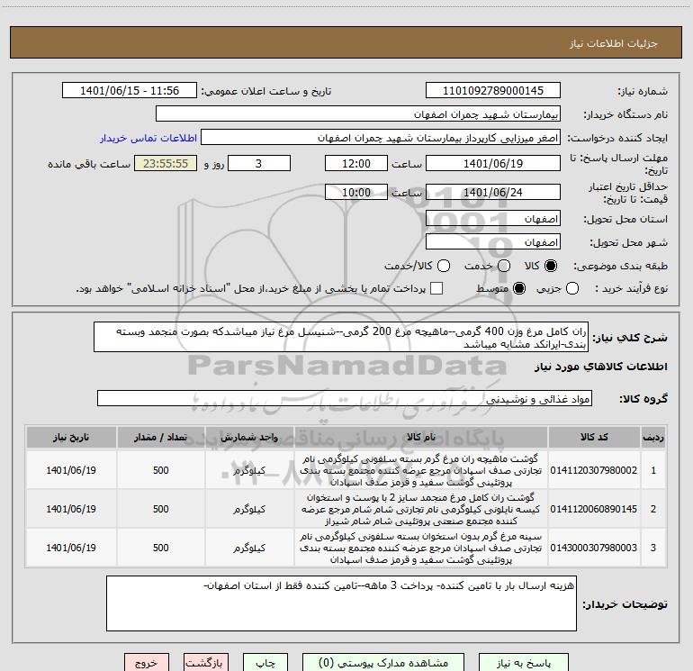The image size is (693, 671).
Task: Click quantity 500 in row 2
Action: [161, 509]
